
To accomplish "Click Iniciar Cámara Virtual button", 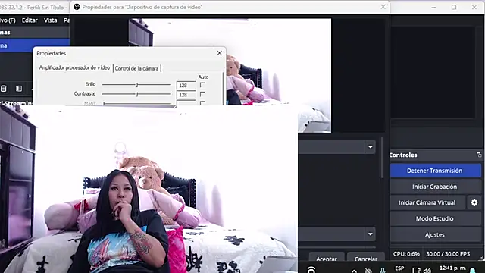I will [427, 202].
